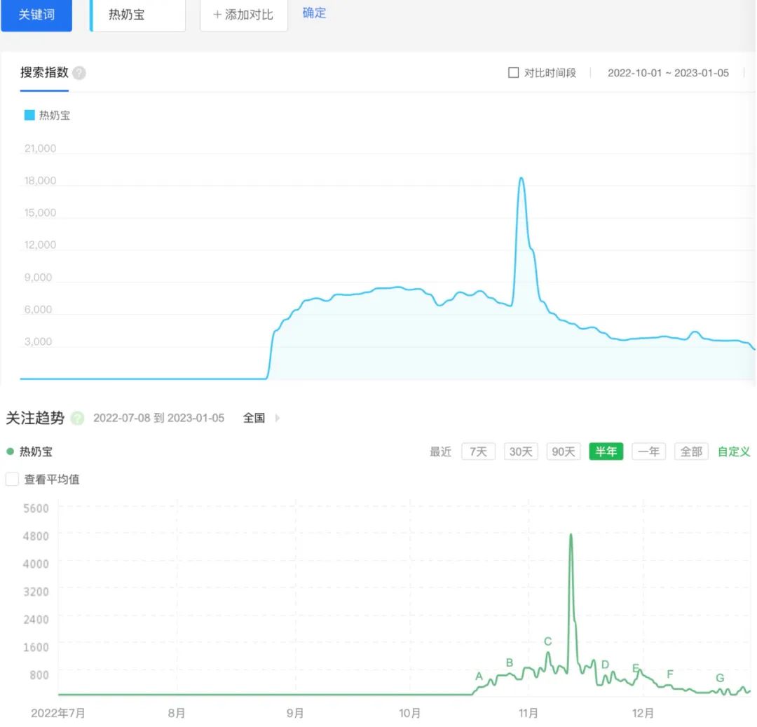
Task: Select the 7天 range button
Action: click(479, 452)
